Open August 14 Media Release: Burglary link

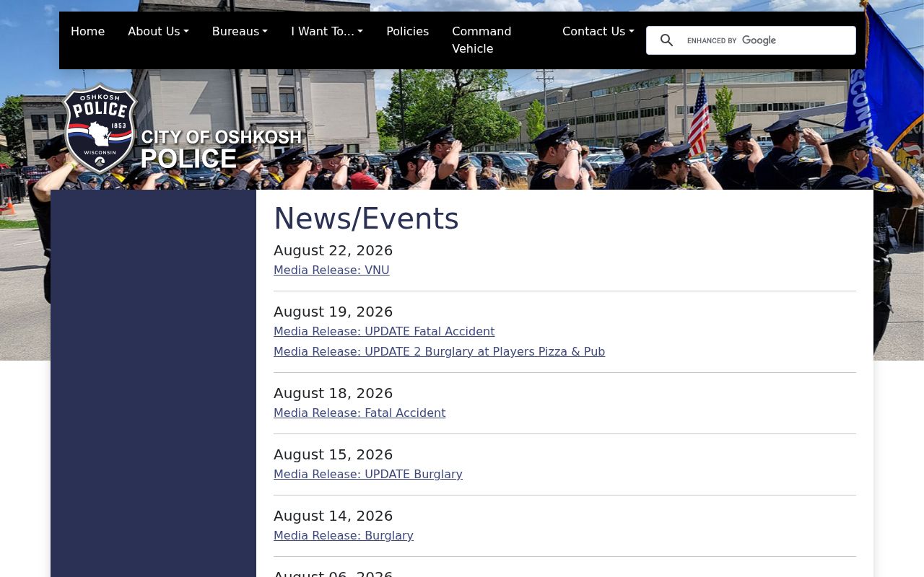point(344,536)
